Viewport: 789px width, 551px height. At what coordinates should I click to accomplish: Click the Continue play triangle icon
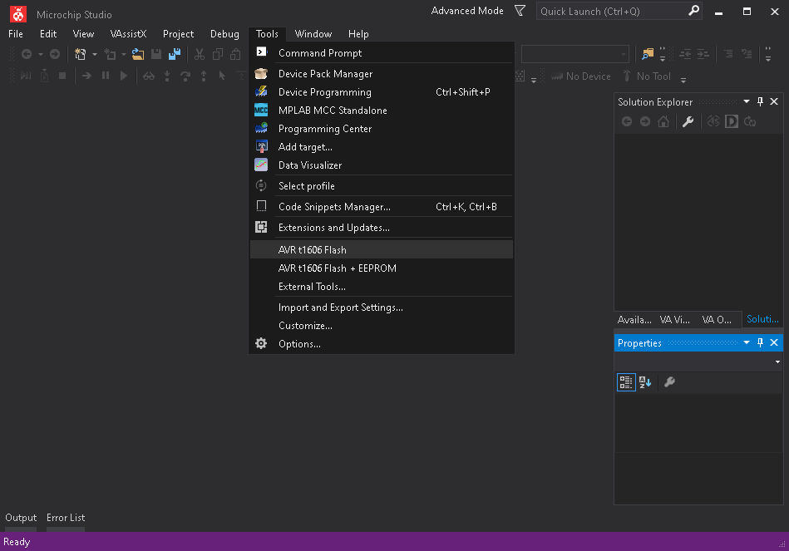124,76
